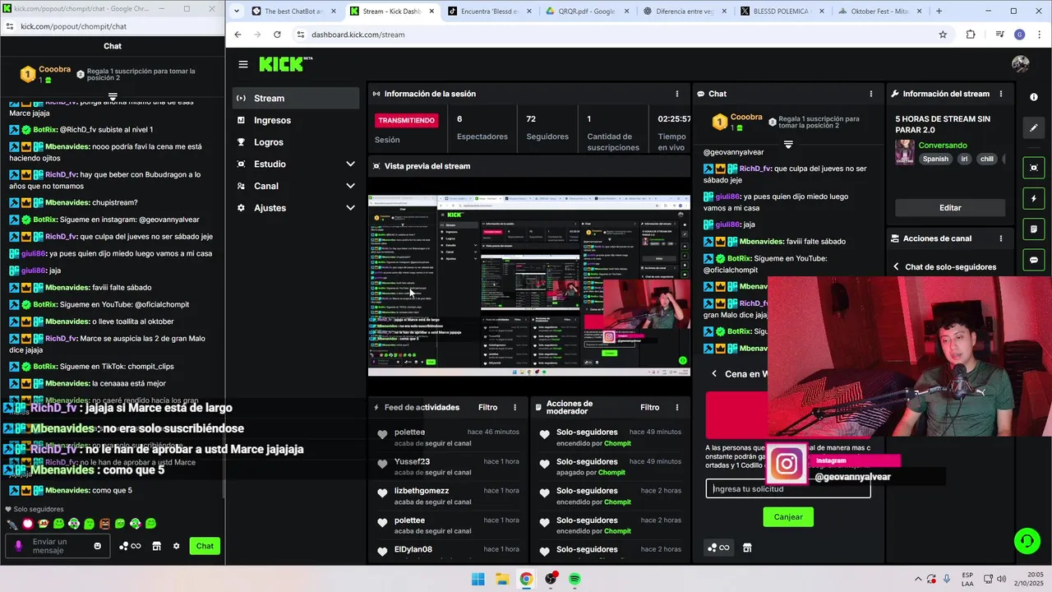The height and width of the screenshot is (592, 1052).
Task: Switch to the QRQR.pdf browser tab
Action: tap(588, 12)
